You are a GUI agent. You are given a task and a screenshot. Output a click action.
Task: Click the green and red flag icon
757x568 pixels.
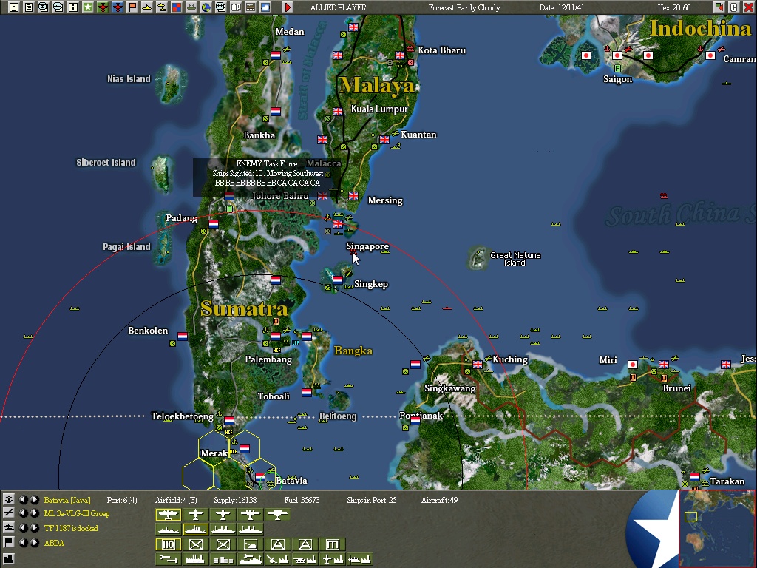coord(719,7)
